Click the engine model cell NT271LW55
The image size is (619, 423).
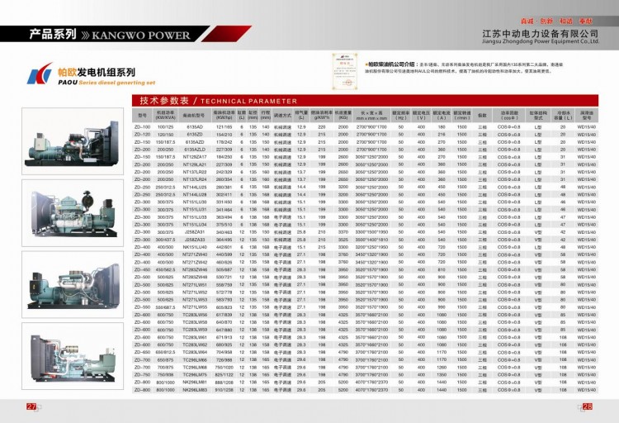click(x=195, y=307)
